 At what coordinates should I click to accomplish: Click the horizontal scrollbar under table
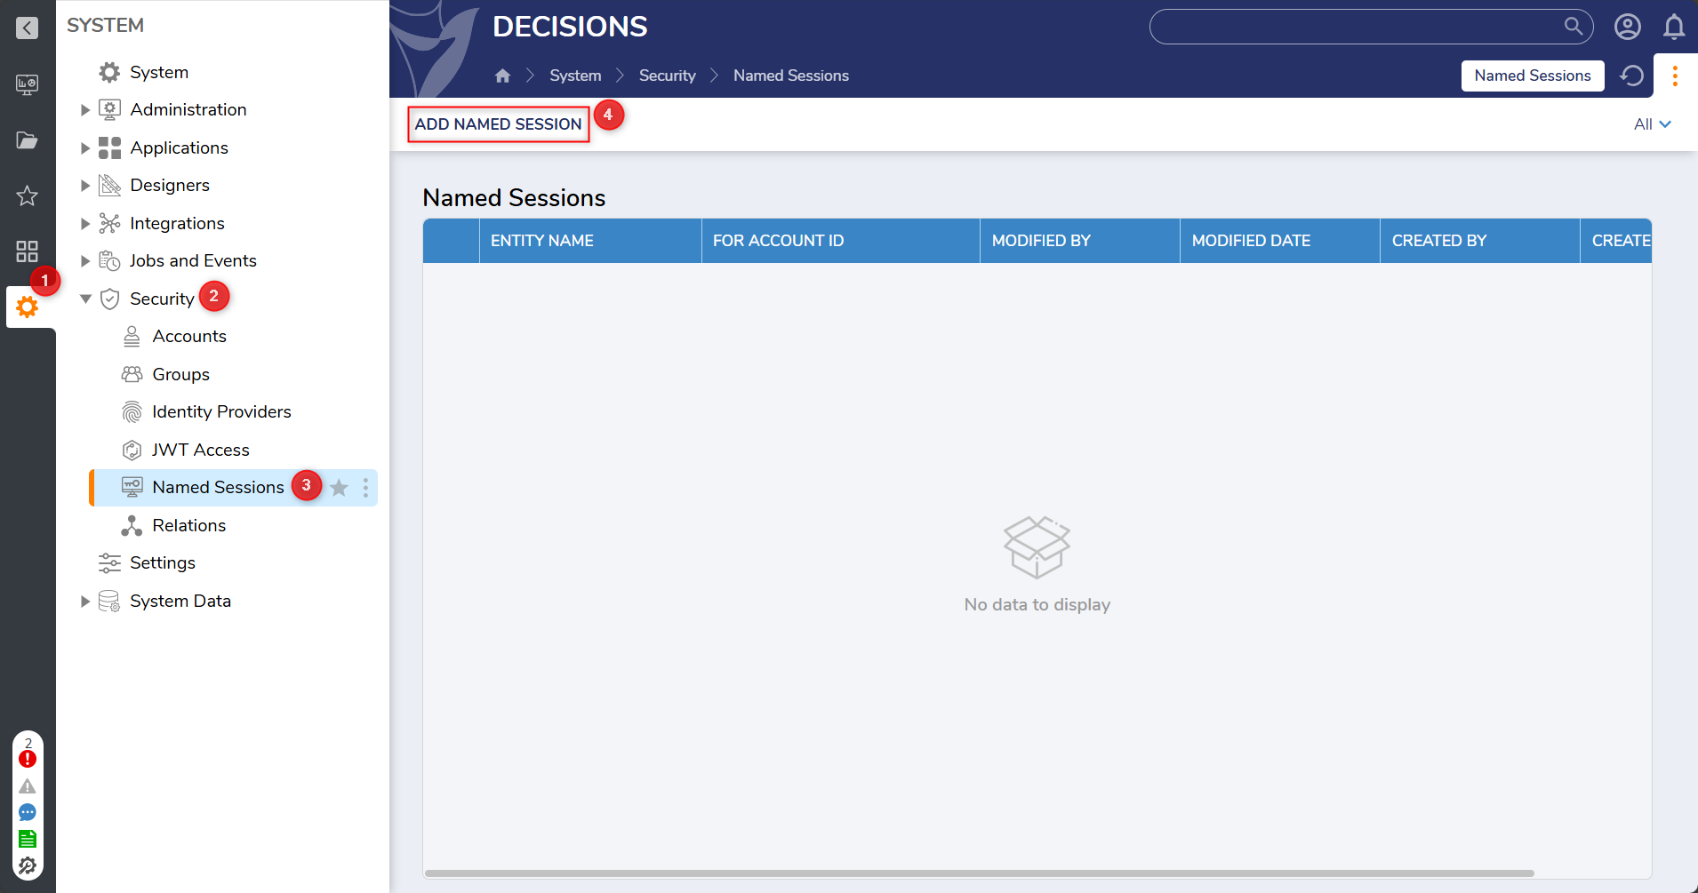(x=978, y=873)
